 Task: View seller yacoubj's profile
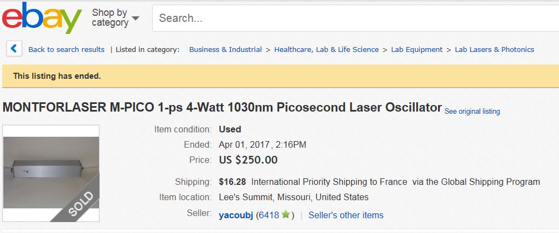click(236, 215)
